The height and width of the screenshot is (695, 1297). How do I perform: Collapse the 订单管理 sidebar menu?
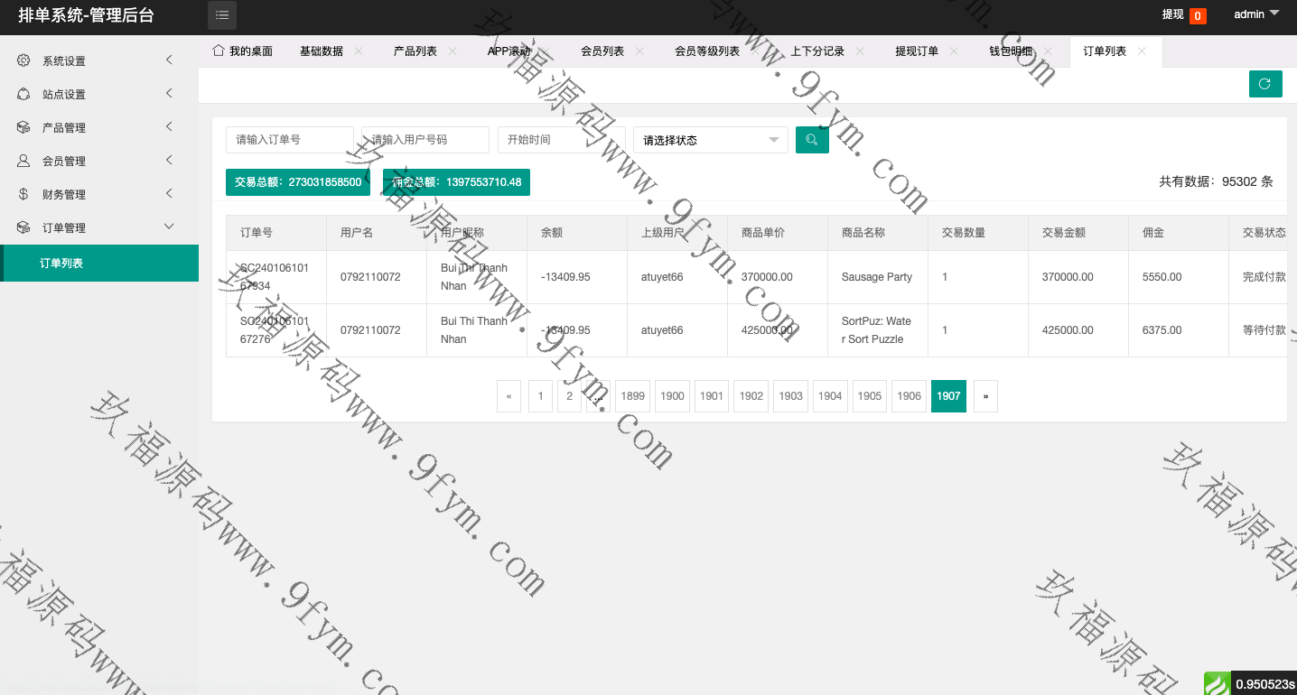pyautogui.click(x=99, y=227)
